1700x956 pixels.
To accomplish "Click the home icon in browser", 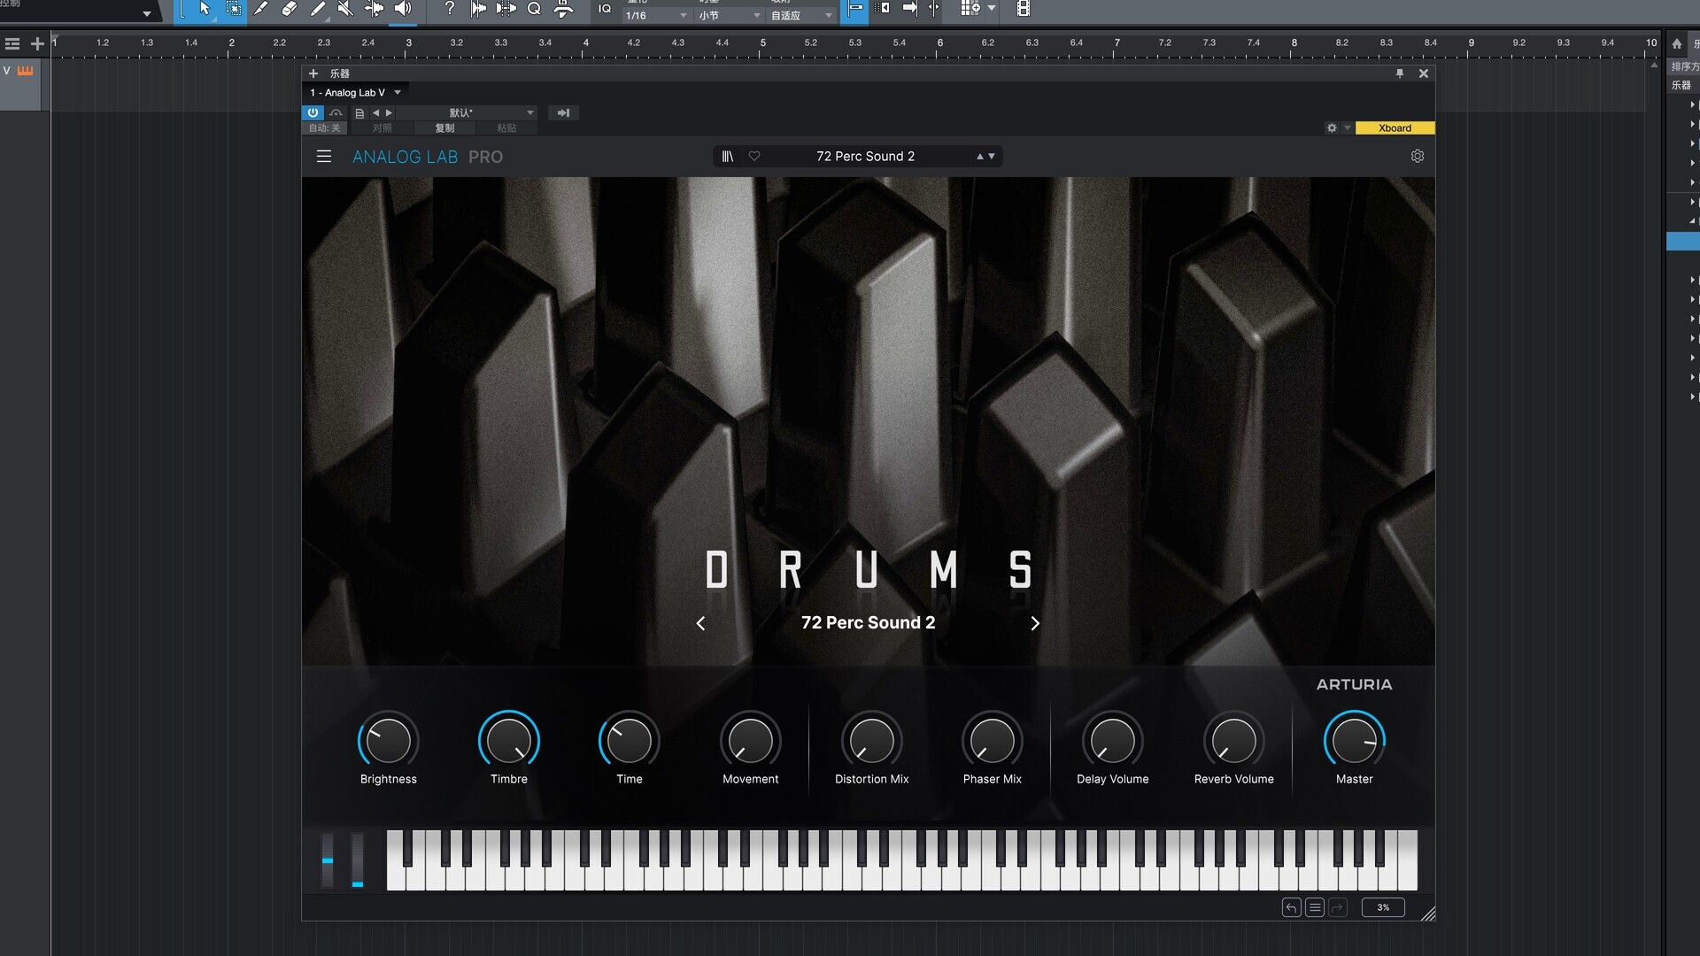I will click(1677, 43).
